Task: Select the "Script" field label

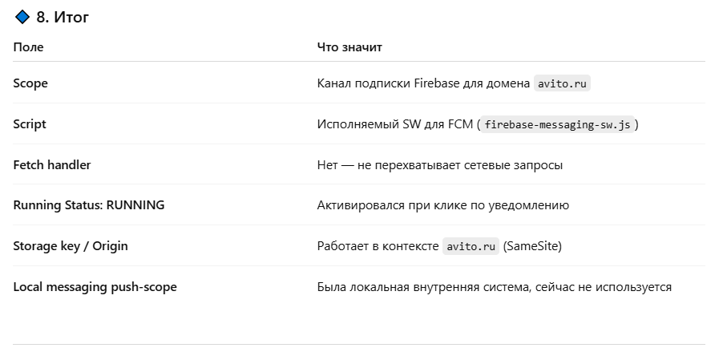Action: coord(30,124)
